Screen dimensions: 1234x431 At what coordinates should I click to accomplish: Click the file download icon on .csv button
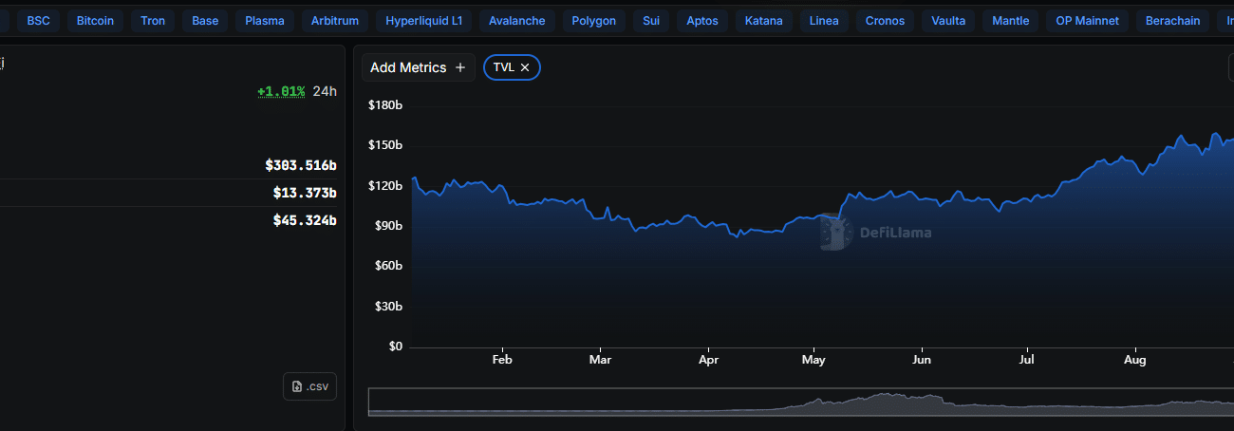[x=297, y=386]
